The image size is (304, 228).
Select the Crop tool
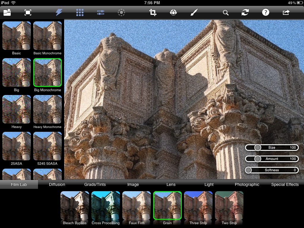[x=153, y=12]
